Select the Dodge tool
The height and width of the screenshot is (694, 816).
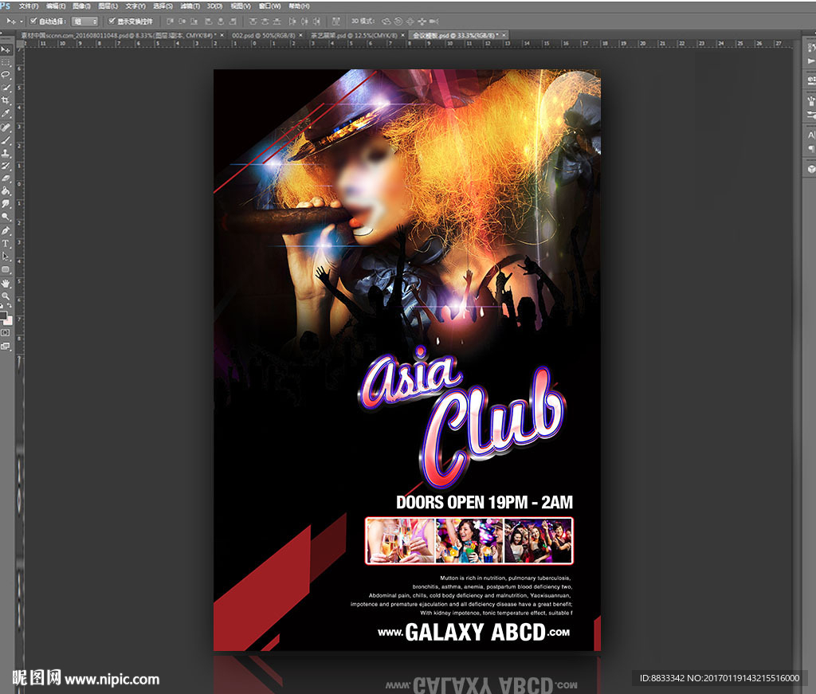point(6,217)
